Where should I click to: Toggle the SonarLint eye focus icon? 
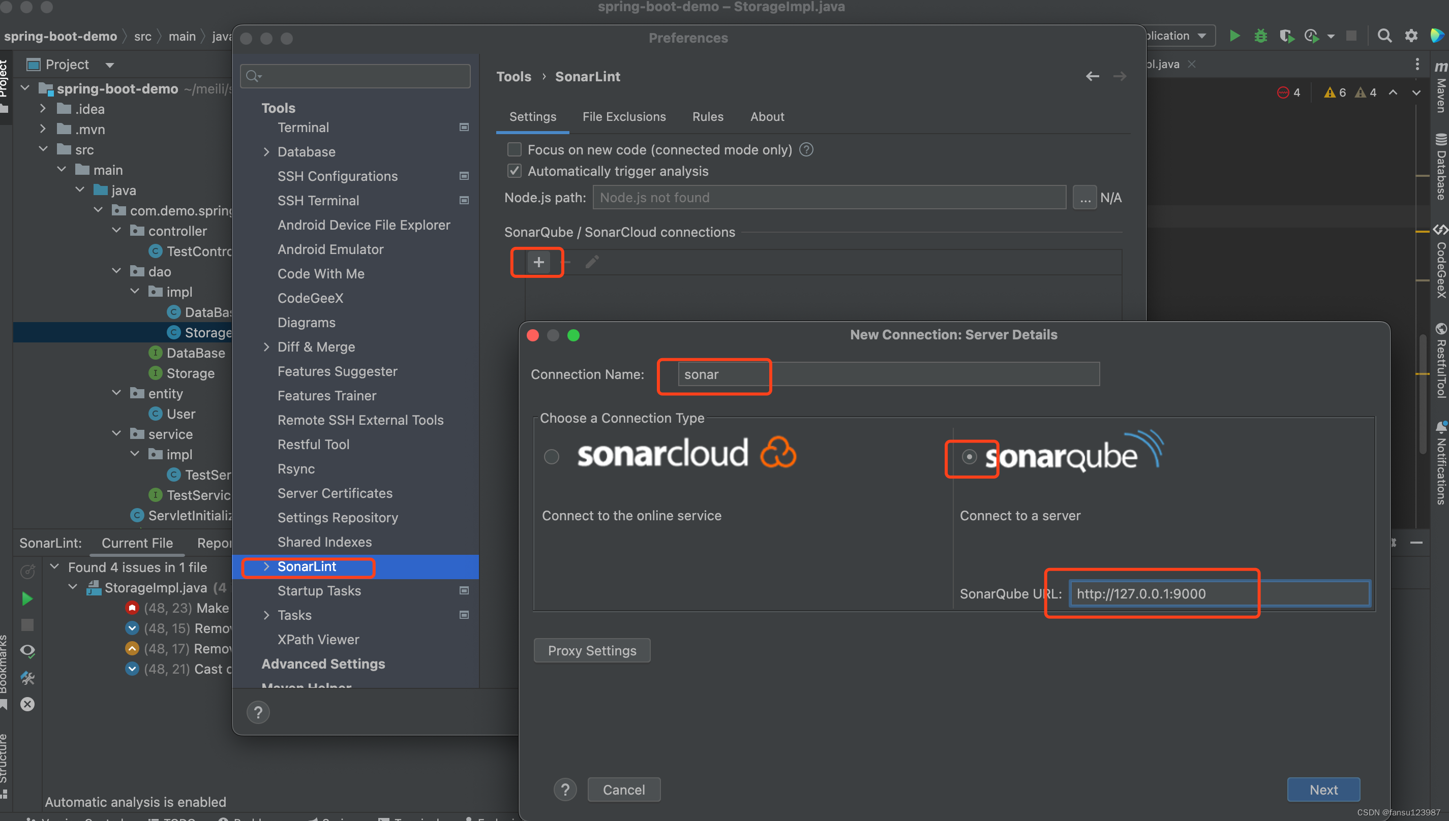coord(27,651)
